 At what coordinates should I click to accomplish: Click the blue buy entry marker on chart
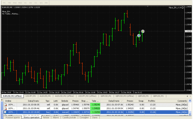click(x=139, y=36)
